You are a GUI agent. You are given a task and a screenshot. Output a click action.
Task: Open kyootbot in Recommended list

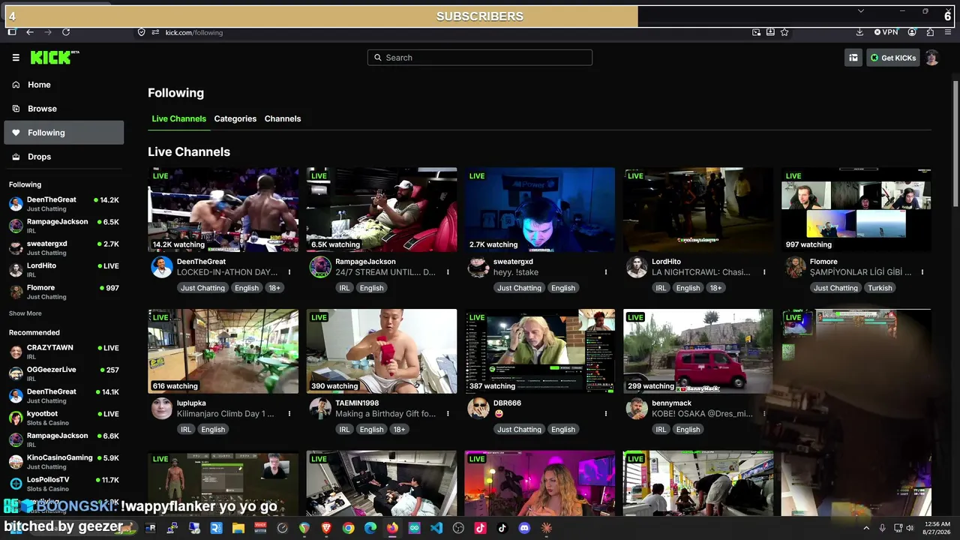64,418
